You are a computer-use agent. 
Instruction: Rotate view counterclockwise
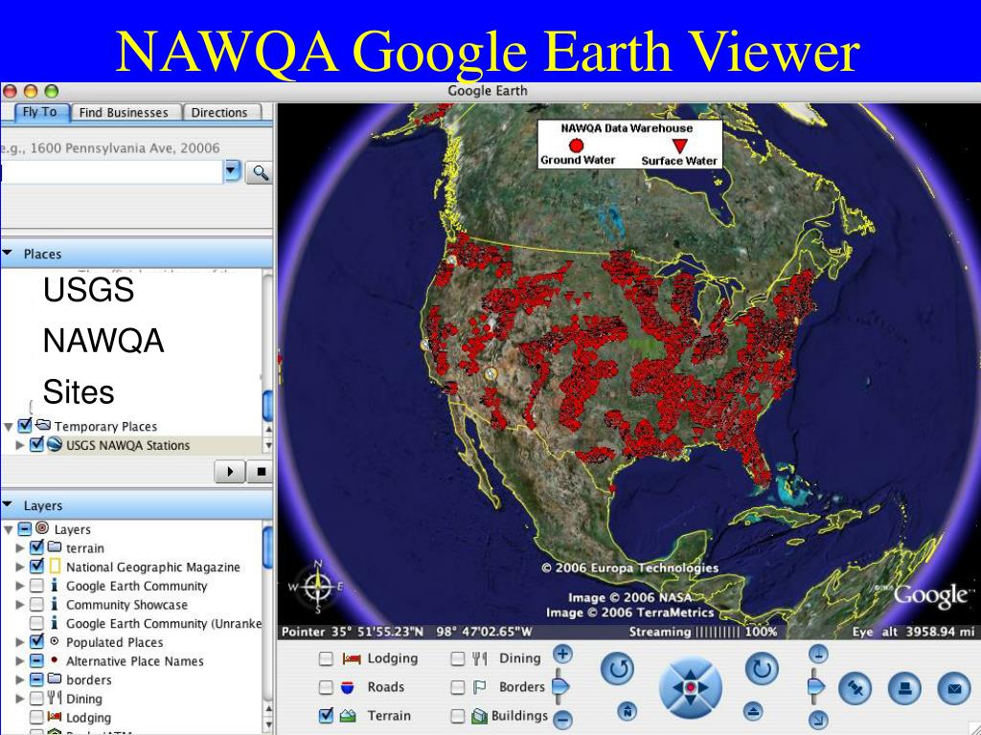[x=618, y=669]
